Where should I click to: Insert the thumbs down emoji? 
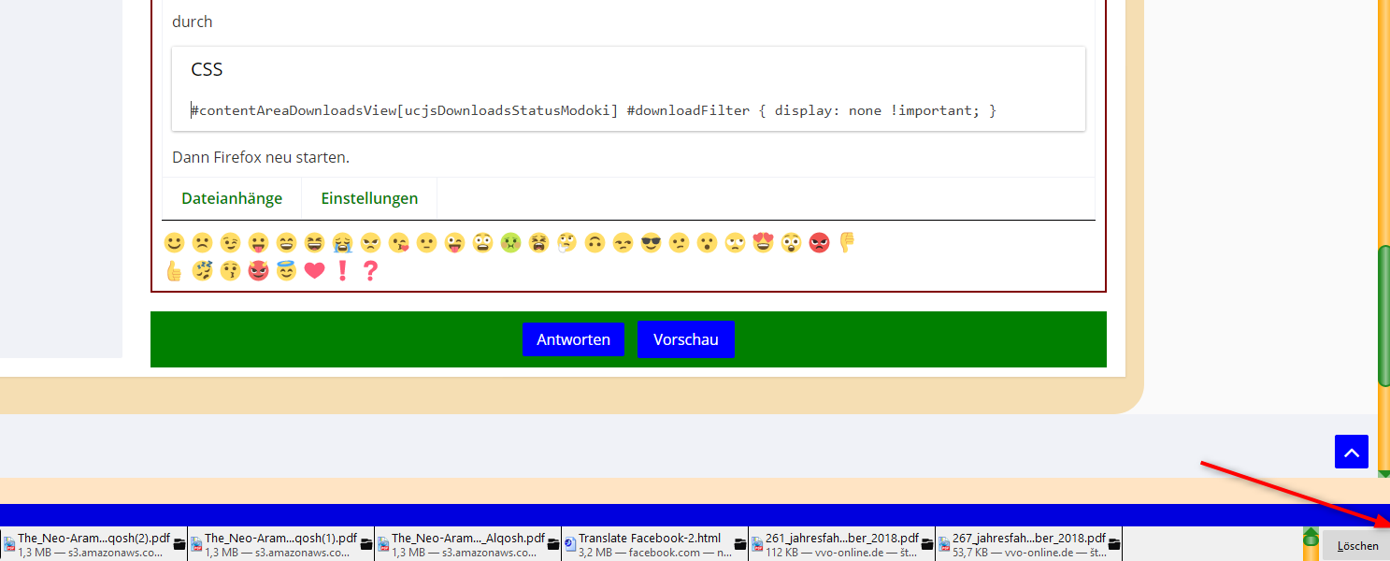pos(847,243)
